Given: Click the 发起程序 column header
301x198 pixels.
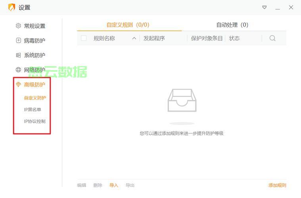Looking at the screenshot, I should 154,38.
